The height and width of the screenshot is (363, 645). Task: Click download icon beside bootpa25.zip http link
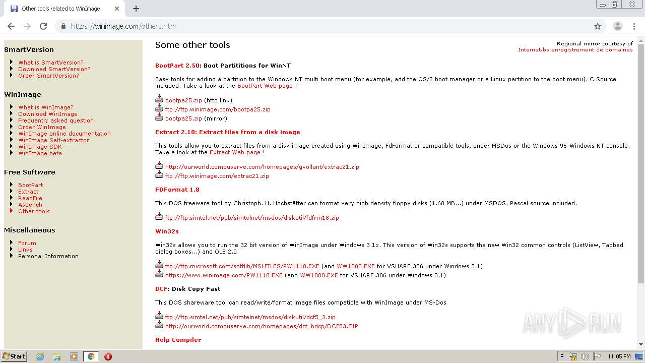(x=159, y=98)
